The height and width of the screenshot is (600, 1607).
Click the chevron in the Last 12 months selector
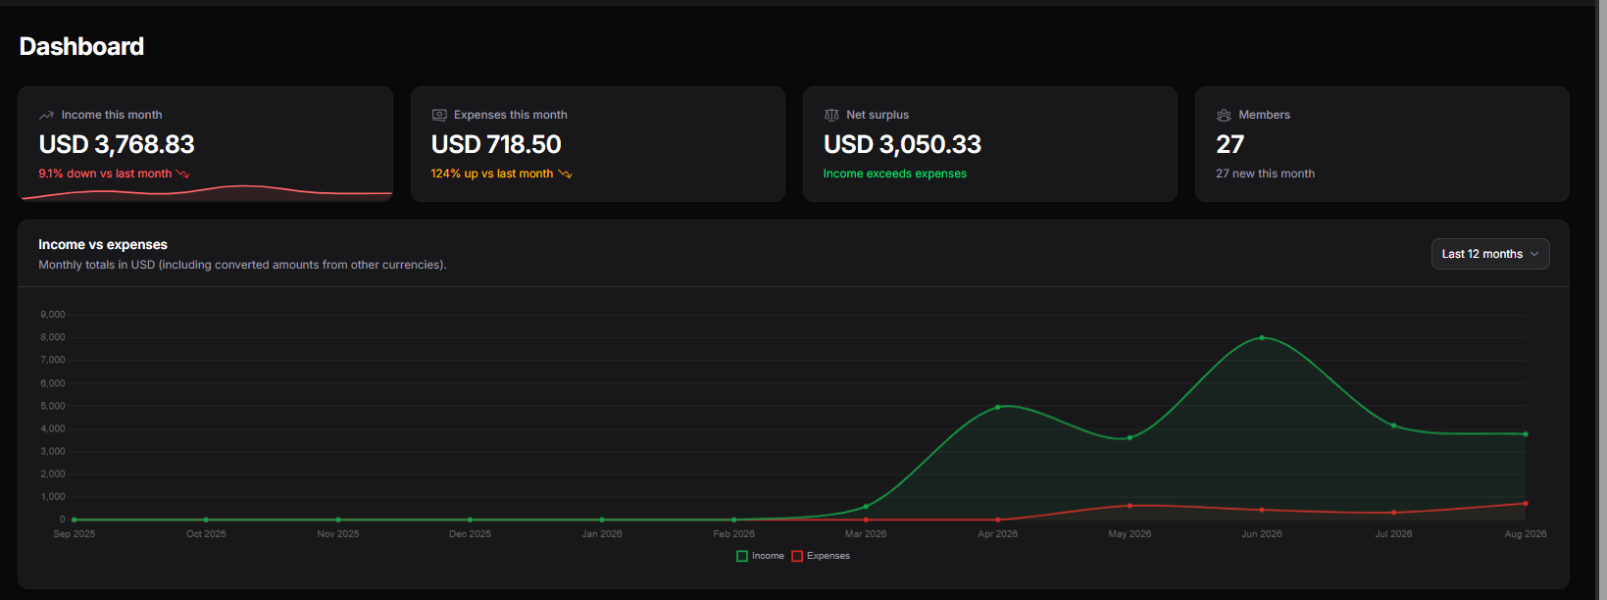[1534, 254]
